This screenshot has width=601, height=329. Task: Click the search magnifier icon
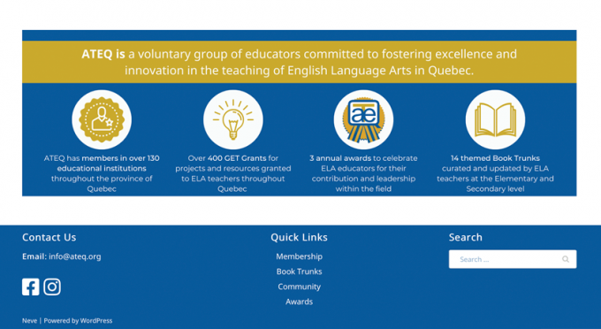(566, 259)
